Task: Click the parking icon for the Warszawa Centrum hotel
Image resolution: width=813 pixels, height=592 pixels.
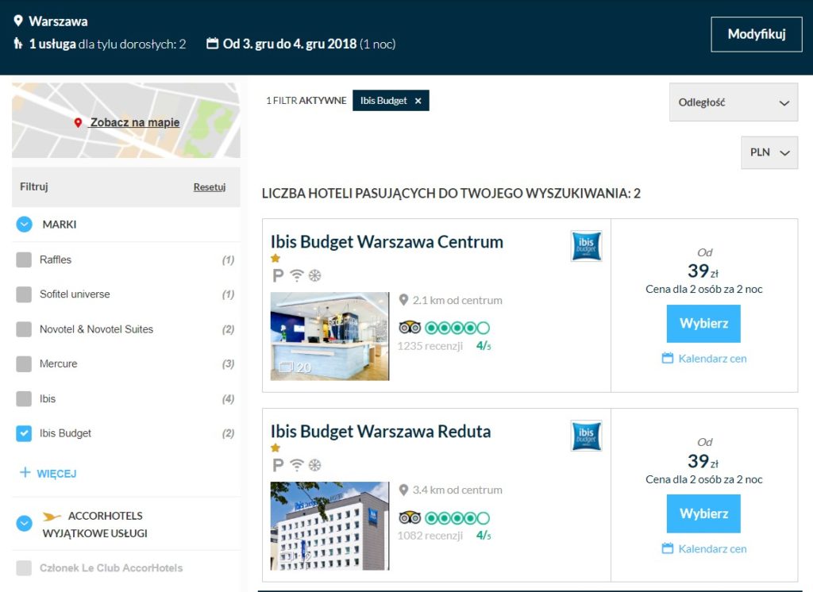Action: [278, 276]
